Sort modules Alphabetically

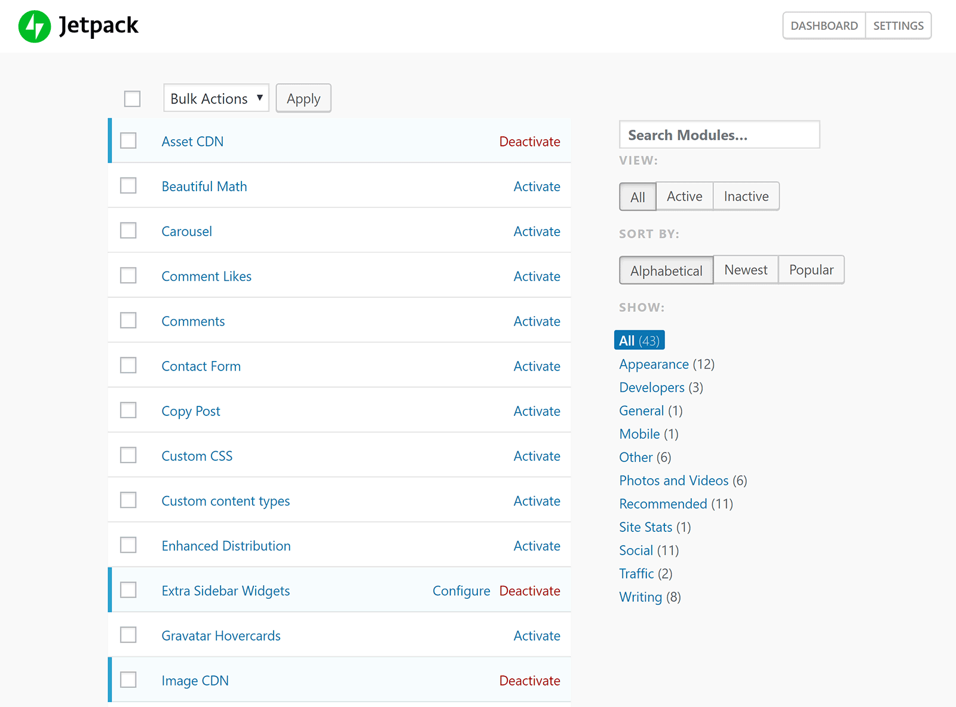666,270
